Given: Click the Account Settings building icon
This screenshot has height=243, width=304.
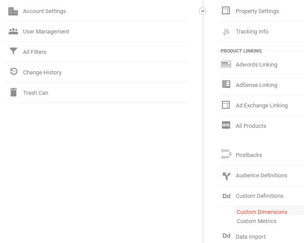Looking at the screenshot, I should pos(13,11).
